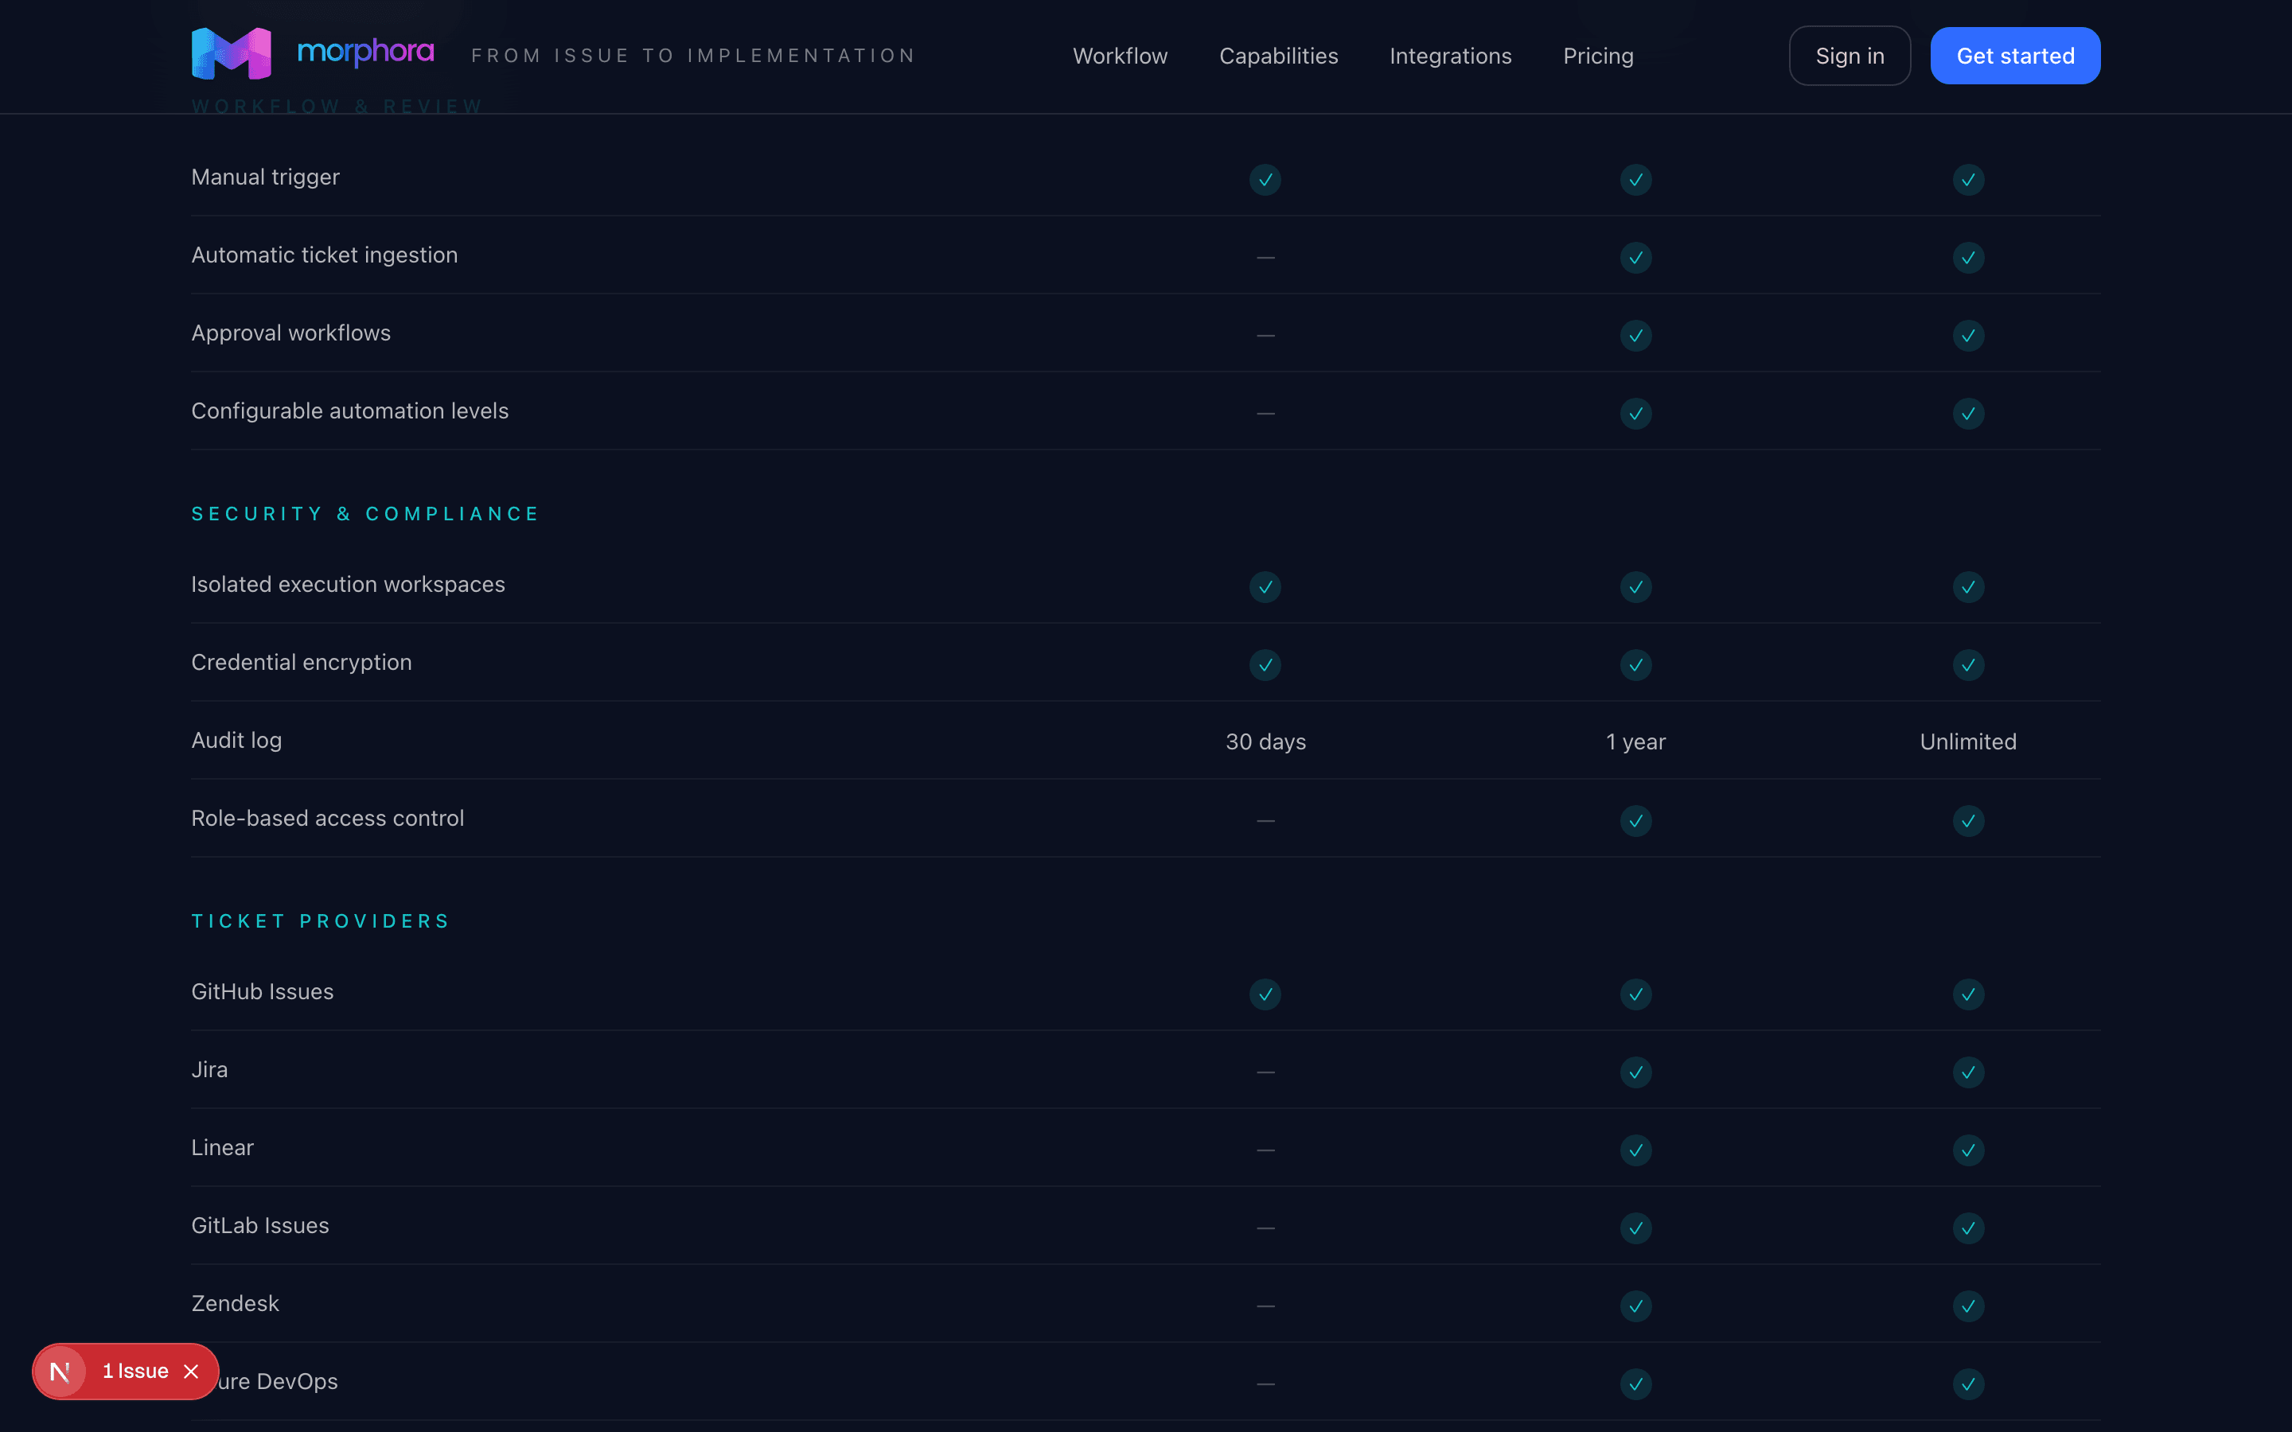
Task: Click the Get started button
Action: (2014, 55)
